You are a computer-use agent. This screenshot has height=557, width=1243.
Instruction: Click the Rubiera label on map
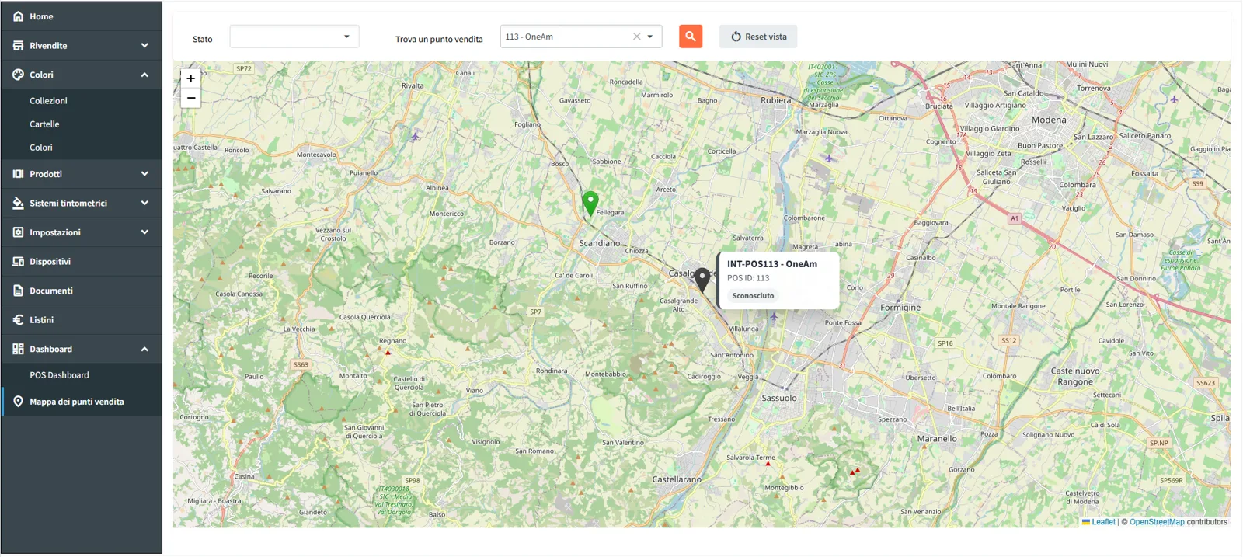776,100
